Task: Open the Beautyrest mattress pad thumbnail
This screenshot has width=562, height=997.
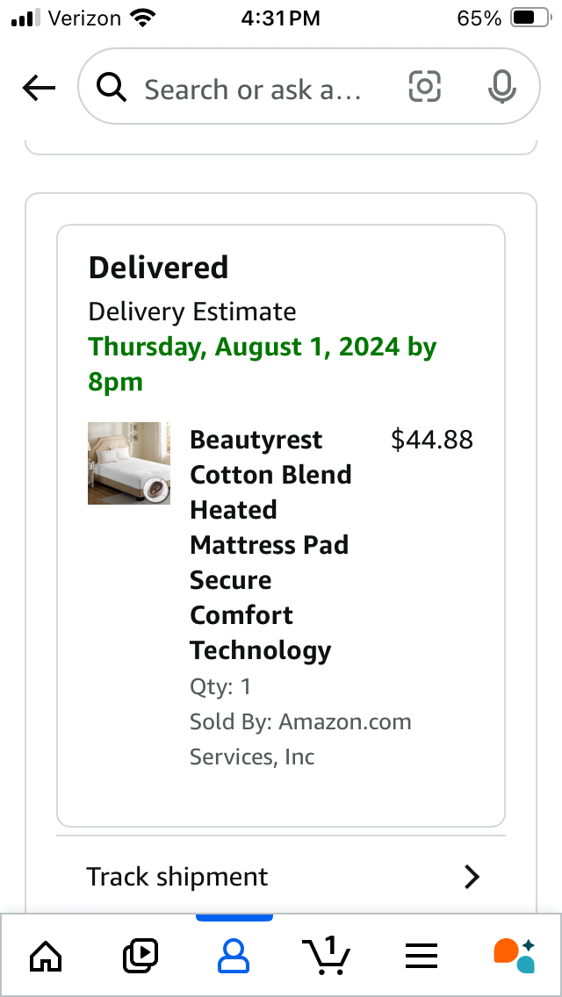Action: pos(128,463)
